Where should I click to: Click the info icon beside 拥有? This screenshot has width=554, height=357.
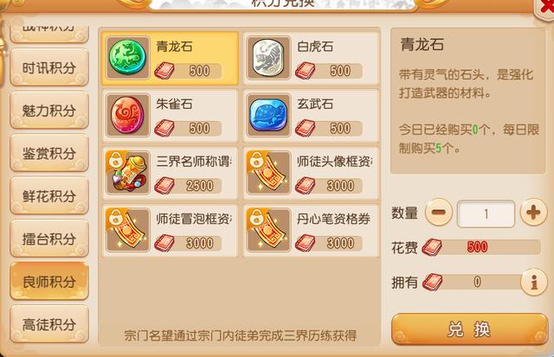(534, 282)
